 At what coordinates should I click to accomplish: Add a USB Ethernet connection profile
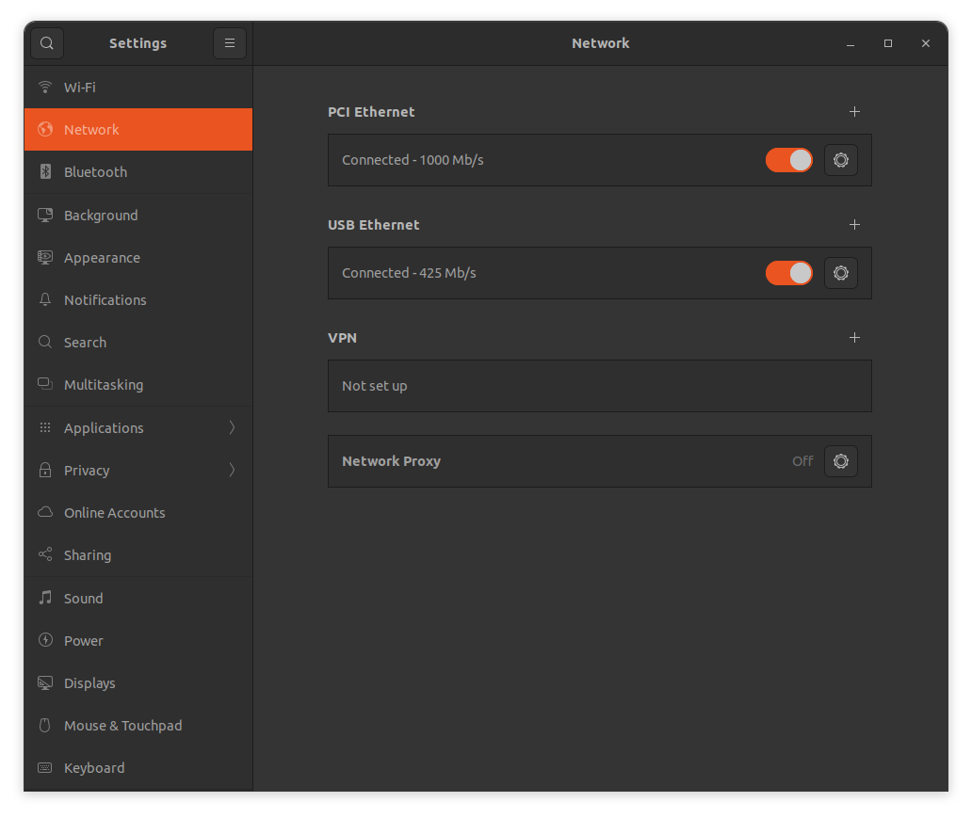[x=854, y=225]
